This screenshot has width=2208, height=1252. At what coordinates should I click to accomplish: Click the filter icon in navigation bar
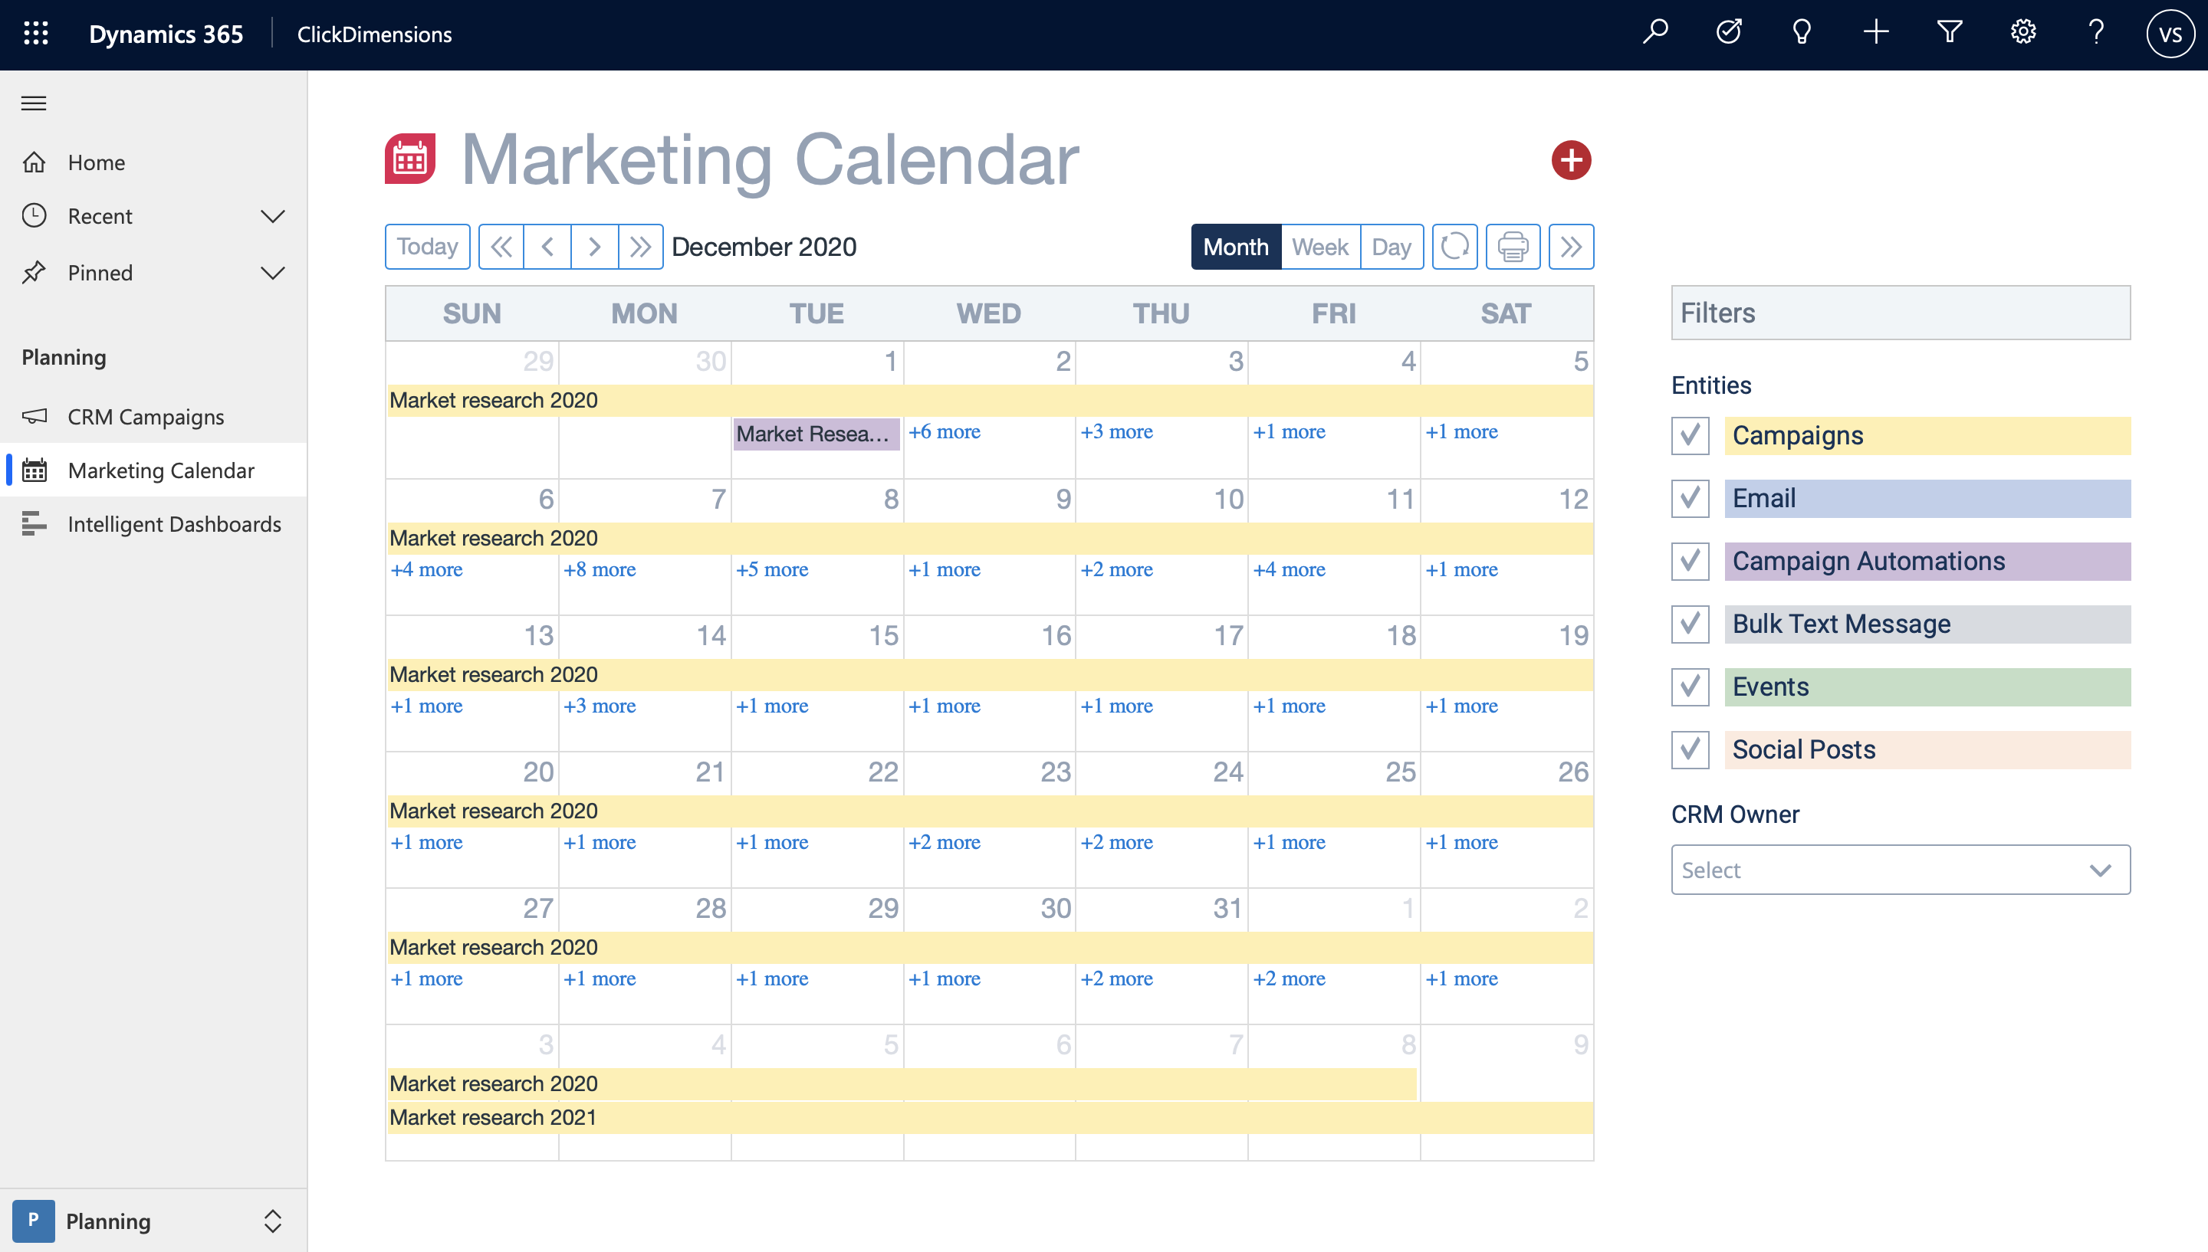pyautogui.click(x=1949, y=33)
